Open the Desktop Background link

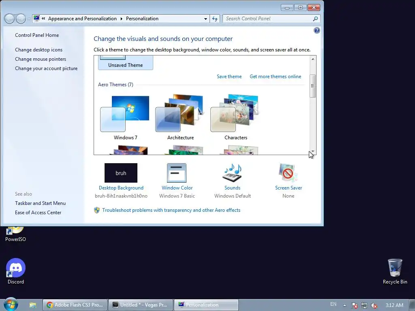[x=121, y=188]
